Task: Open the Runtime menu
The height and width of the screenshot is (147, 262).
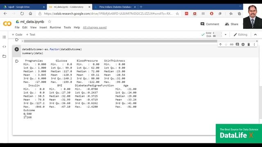Action: point(55,27)
